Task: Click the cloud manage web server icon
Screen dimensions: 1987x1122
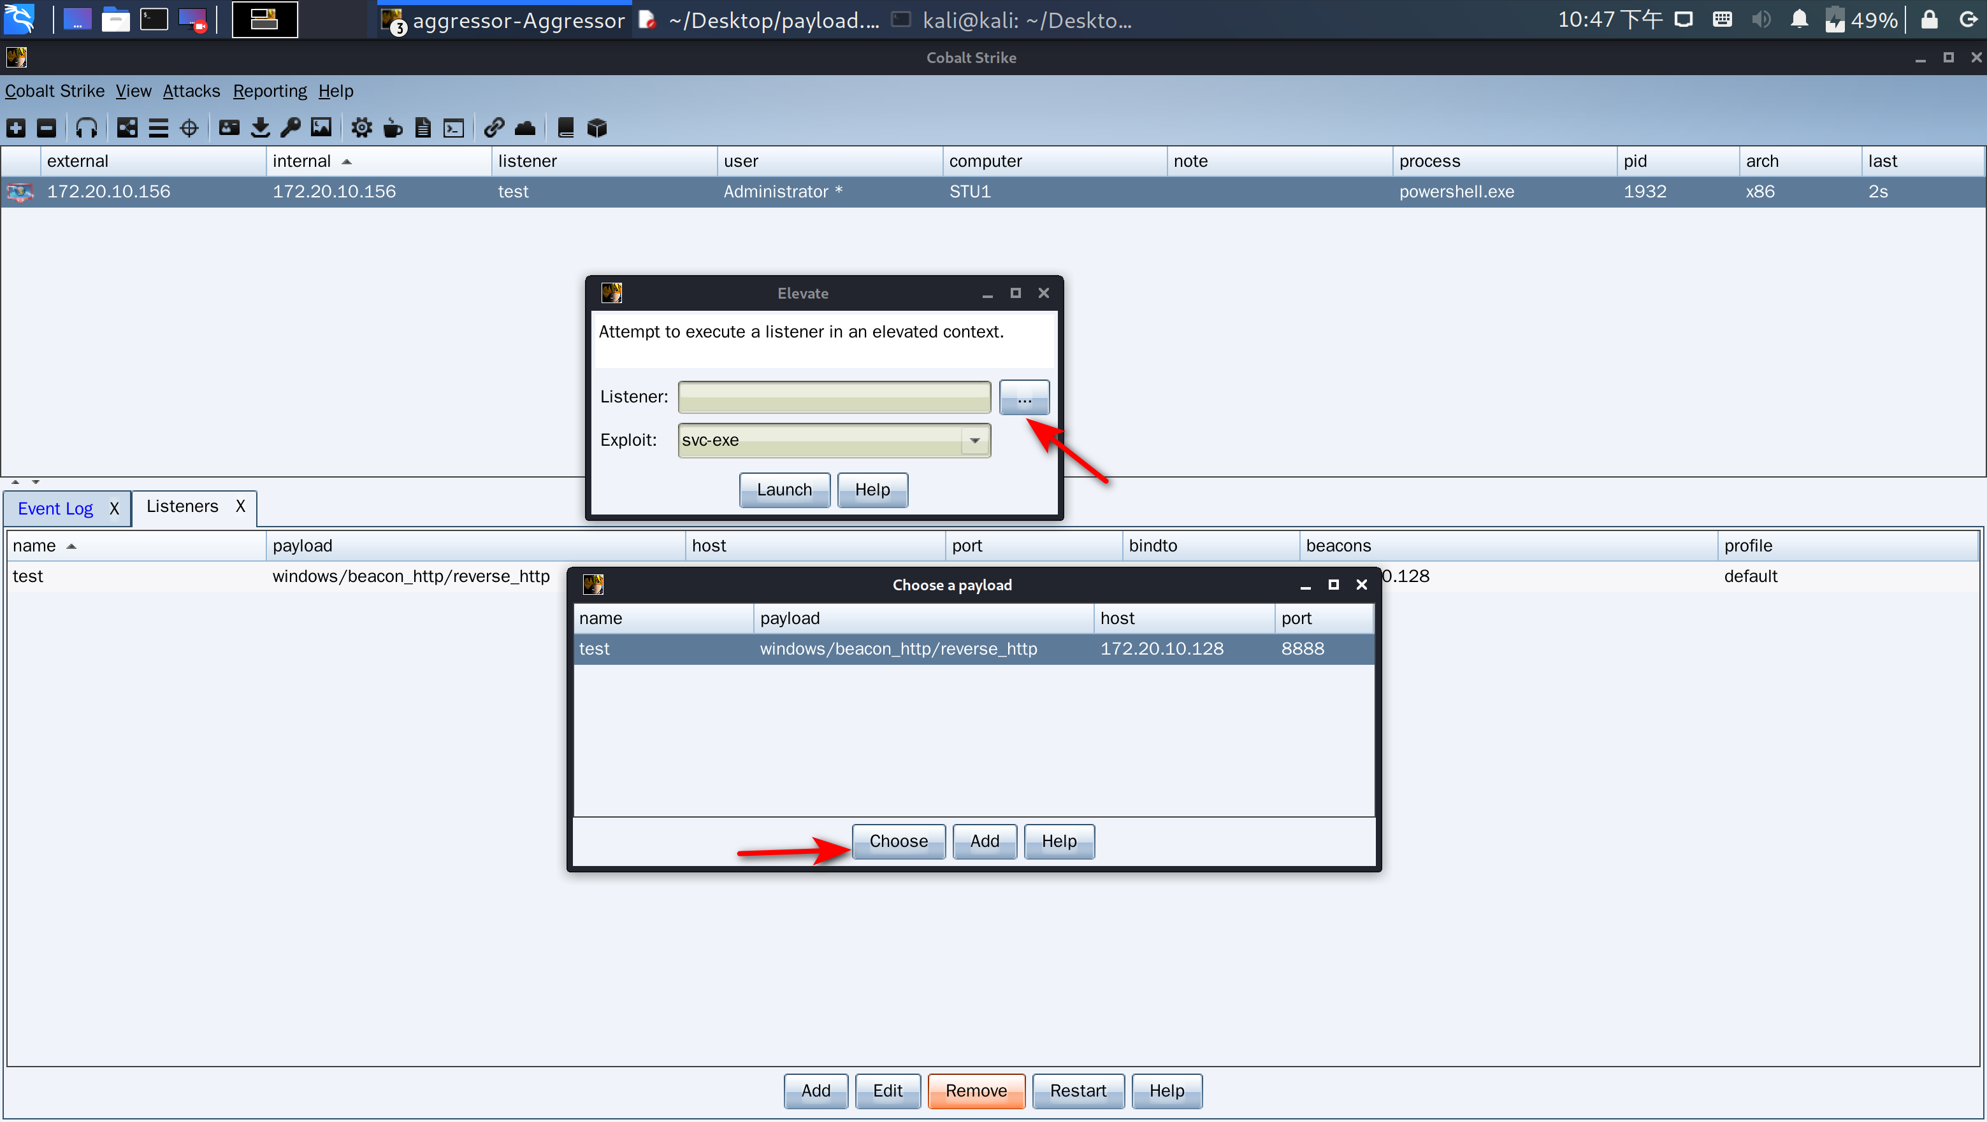Action: point(525,128)
